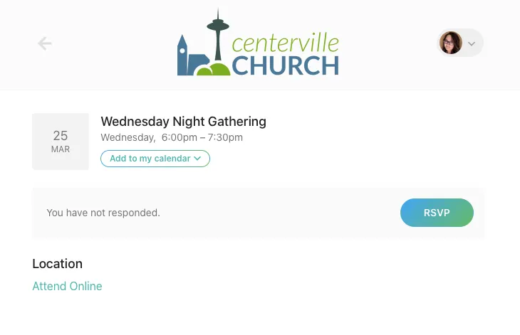520x335 pixels.
Task: Click the blue church steeple in the logo
Action: click(184, 56)
